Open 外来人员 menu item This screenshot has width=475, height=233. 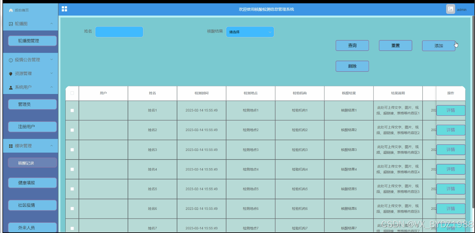(x=32, y=228)
